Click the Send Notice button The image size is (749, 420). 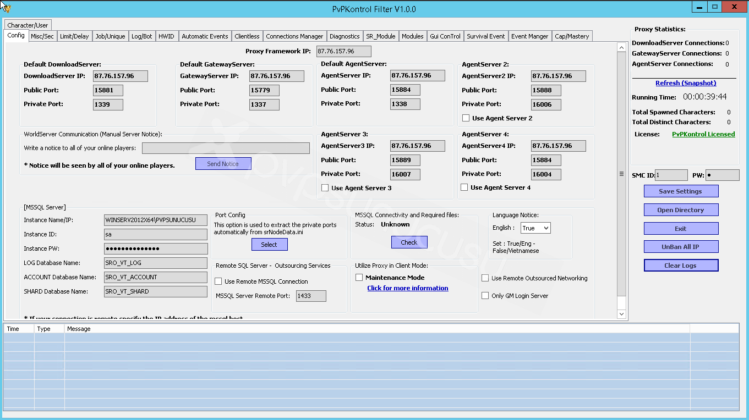(223, 164)
